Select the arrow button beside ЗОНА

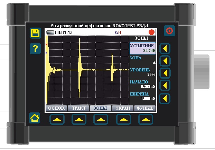click(x=165, y=61)
